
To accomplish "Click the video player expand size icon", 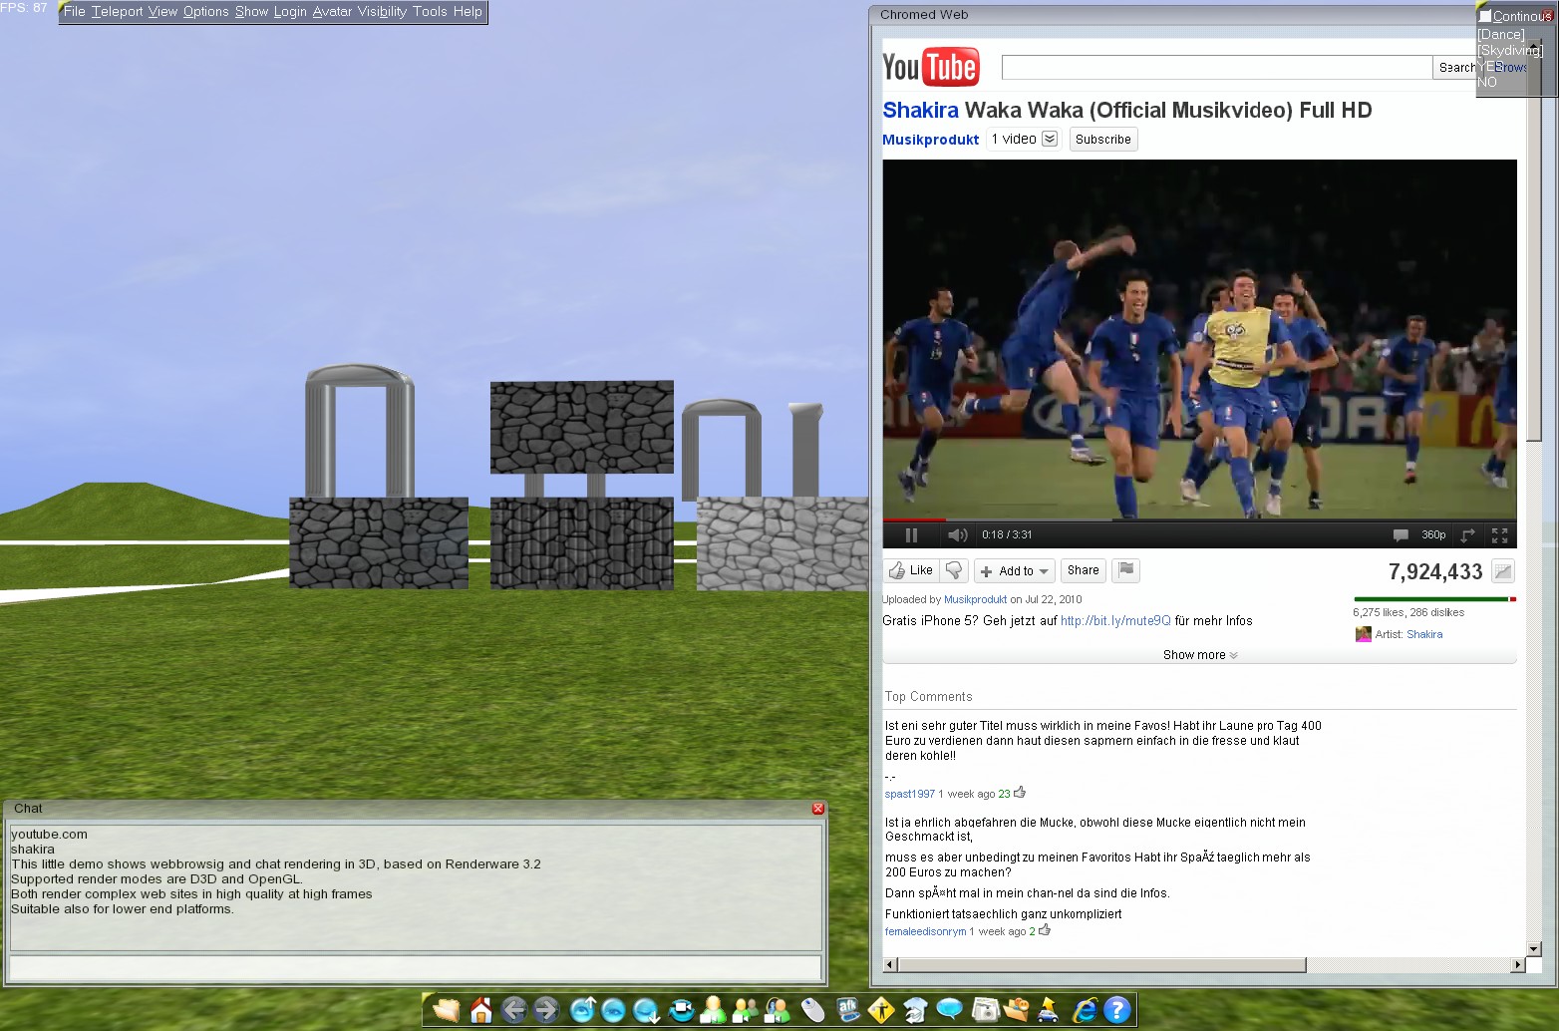I will coord(1467,535).
